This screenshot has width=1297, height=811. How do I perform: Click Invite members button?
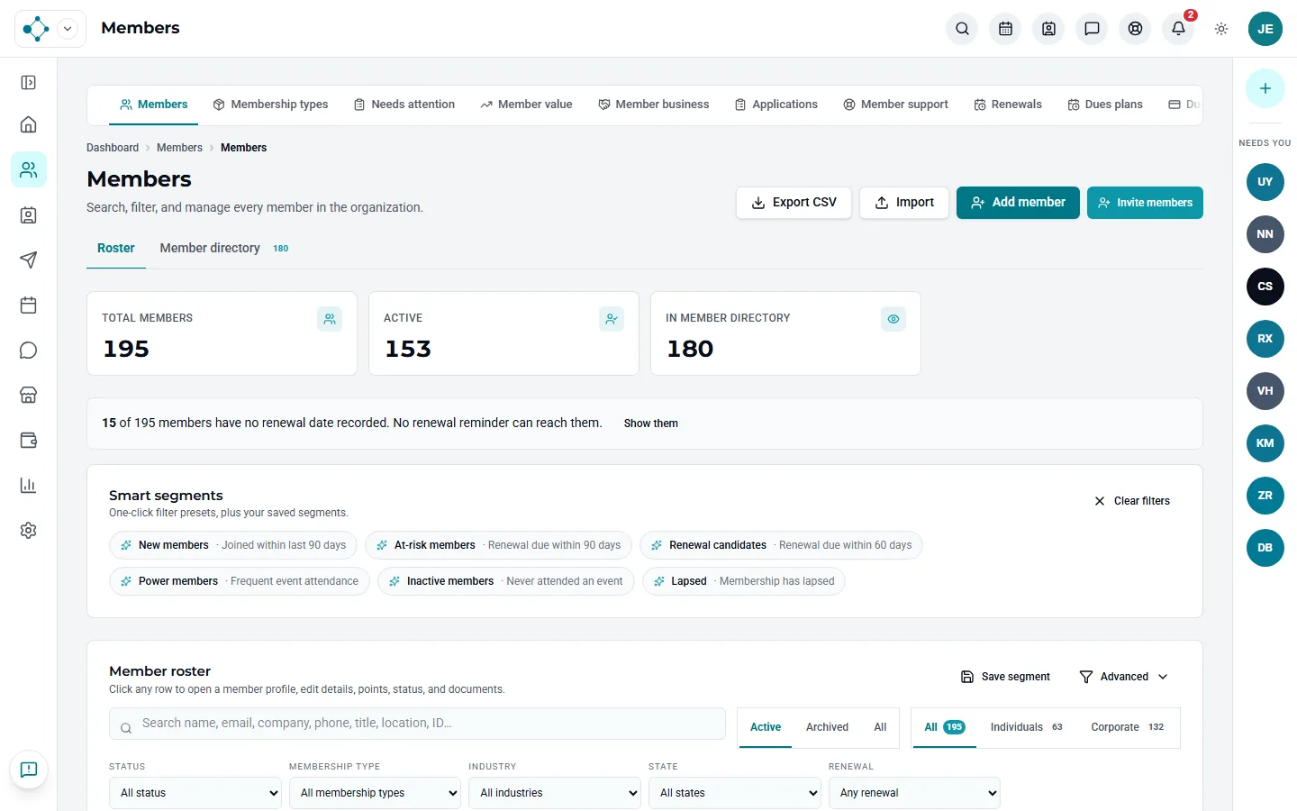(1145, 203)
